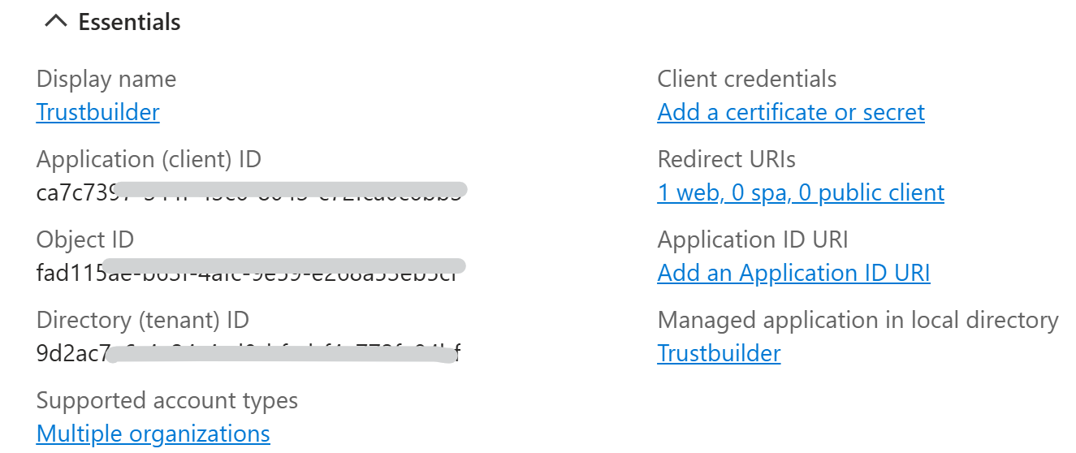Click the Application (client) ID label
The image size is (1076, 453).
point(149,159)
